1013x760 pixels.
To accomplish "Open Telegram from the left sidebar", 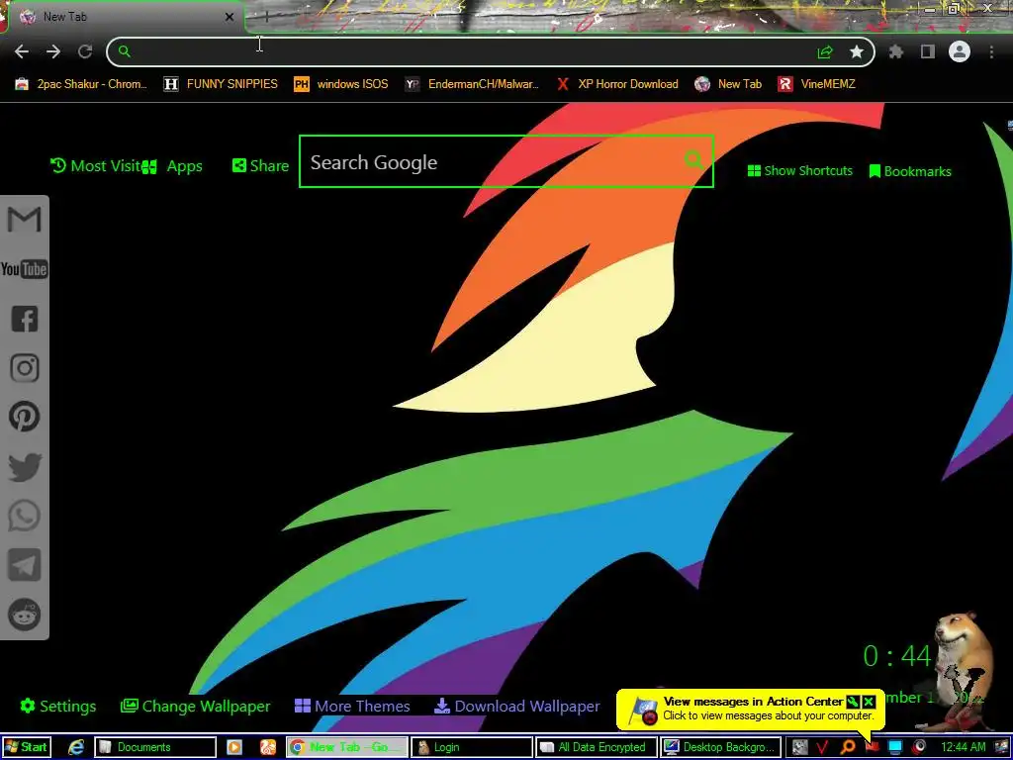I will pos(25,565).
